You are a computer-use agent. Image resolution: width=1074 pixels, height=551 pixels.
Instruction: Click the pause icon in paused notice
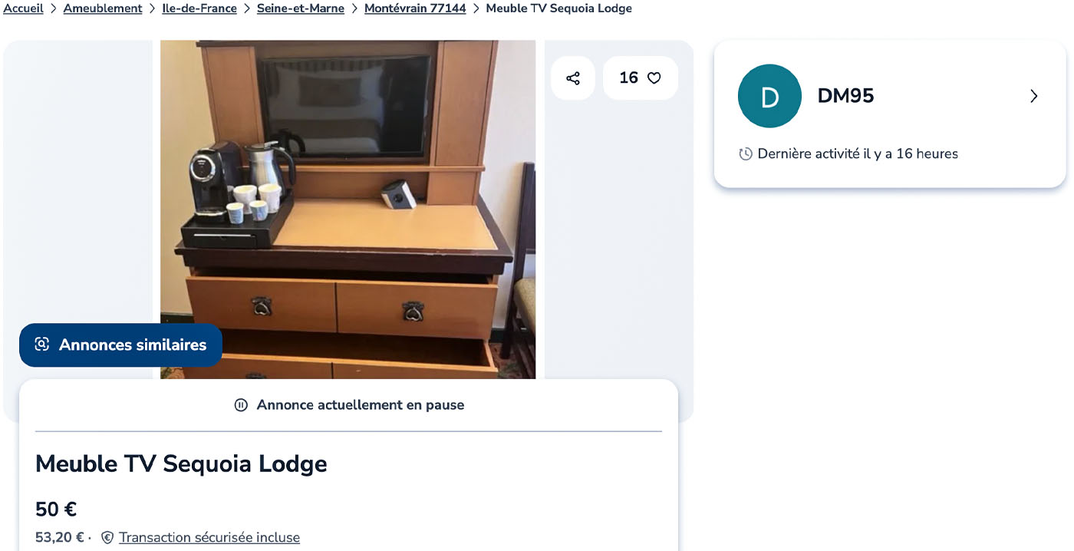[241, 404]
